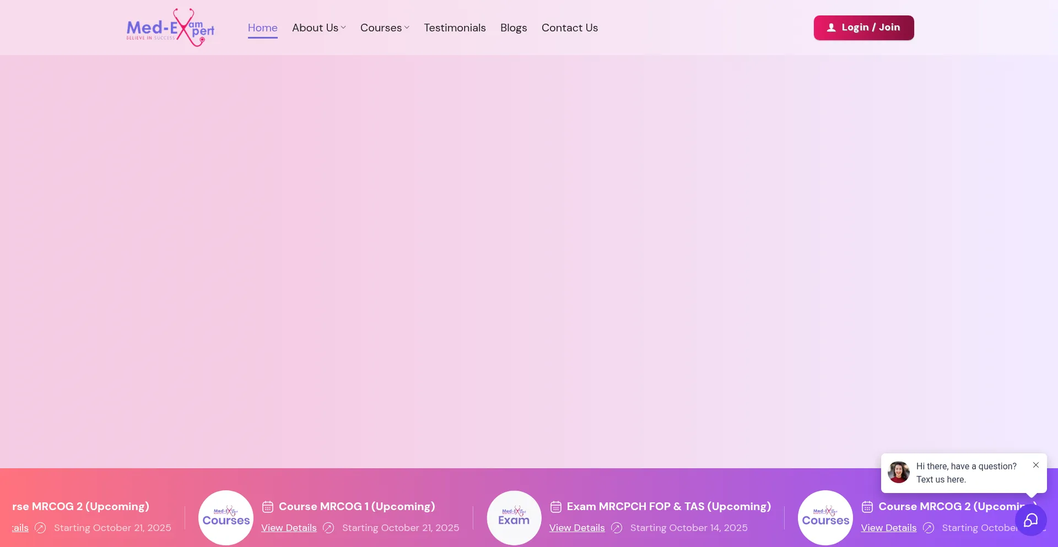Open the Testimonials page
The image size is (1058, 547).
click(x=455, y=28)
